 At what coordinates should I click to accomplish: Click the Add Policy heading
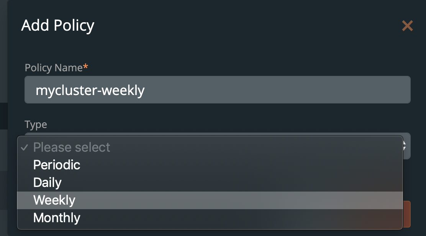point(58,26)
